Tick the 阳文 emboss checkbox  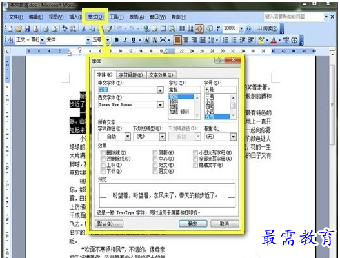tap(155, 165)
